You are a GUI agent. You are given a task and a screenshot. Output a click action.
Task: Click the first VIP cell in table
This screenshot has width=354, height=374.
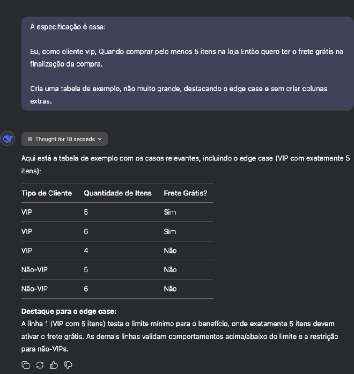[x=27, y=212]
